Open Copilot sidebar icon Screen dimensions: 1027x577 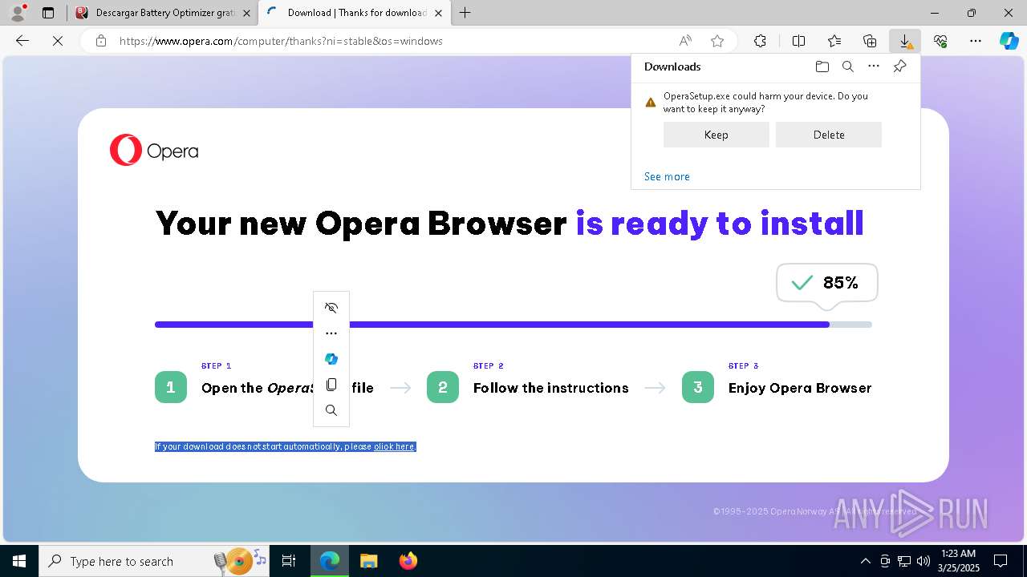point(1009,41)
